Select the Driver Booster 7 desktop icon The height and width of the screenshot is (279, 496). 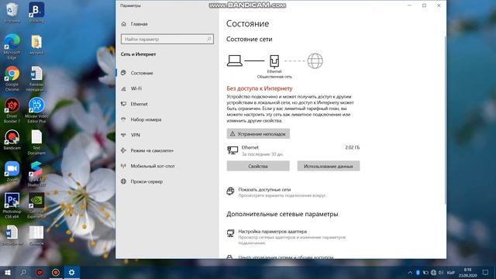(x=12, y=110)
